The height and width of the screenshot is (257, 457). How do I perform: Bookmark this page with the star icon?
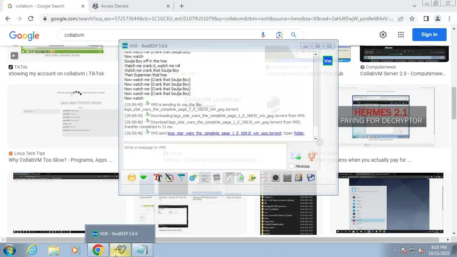tap(412, 19)
